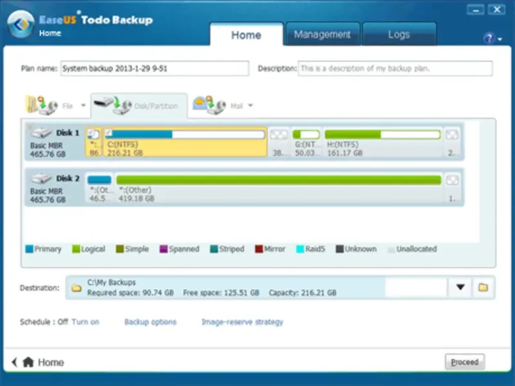Click the EaseUS Todo Backup logo icon

pyautogui.click(x=21, y=24)
